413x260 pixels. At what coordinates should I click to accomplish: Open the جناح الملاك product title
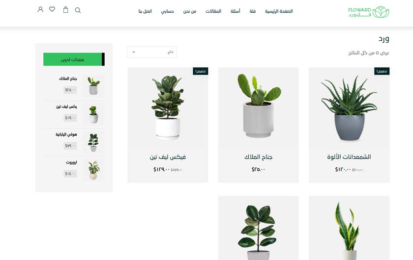coord(258,157)
